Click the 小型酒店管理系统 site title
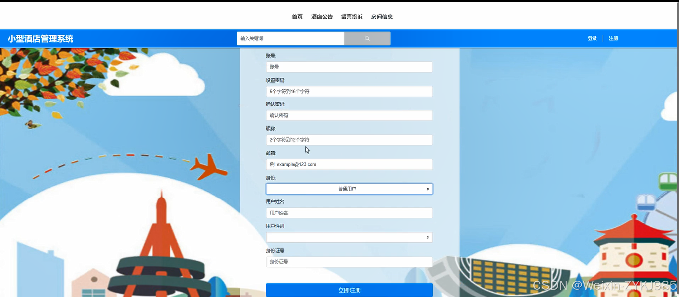679x297 pixels. (40, 39)
